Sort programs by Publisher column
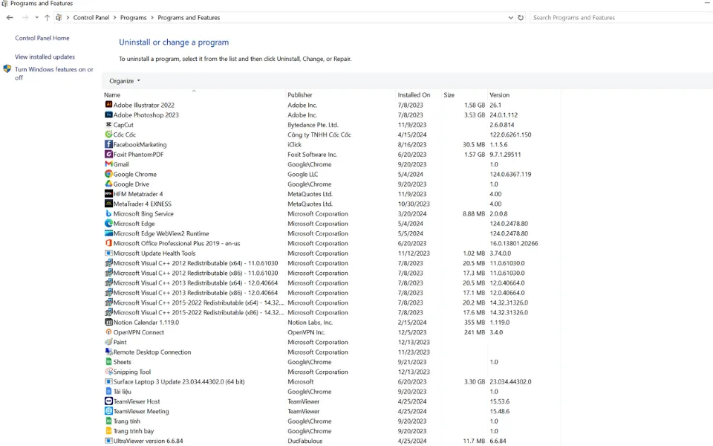This screenshot has width=713, height=446. pos(300,95)
